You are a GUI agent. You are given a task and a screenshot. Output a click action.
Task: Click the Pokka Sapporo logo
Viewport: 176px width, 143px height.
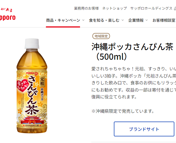coord(7,15)
